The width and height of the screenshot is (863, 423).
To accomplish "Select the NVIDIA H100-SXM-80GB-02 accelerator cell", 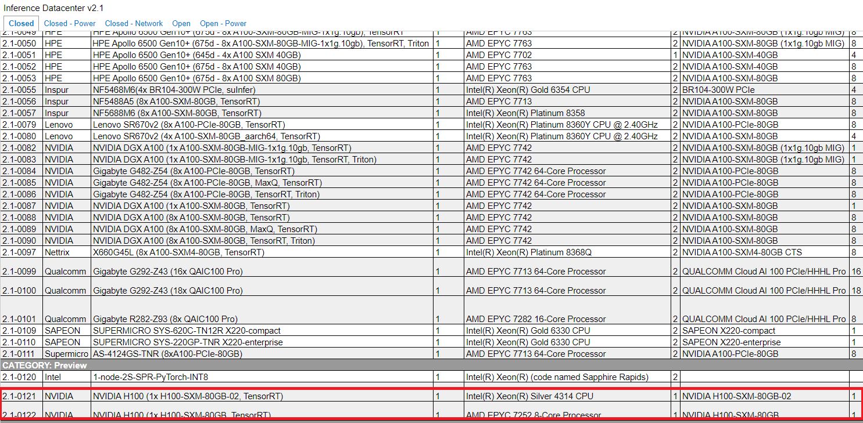I will click(x=736, y=396).
